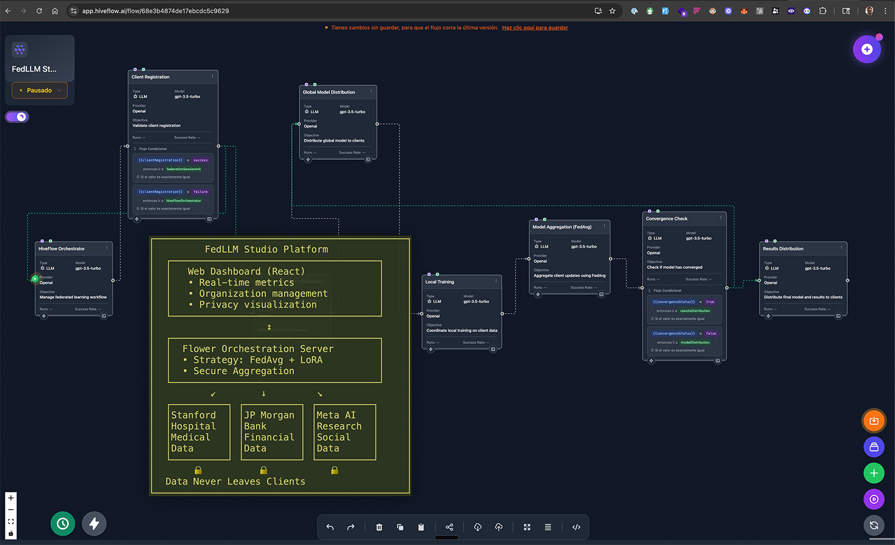This screenshot has height=545, width=895.
Task: Click the browser address bar URL
Action: coord(156,11)
